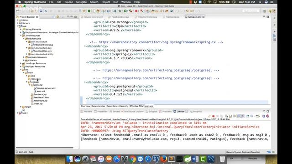Open Google Chrome from the Dock
292x164 pixels.
tap(133, 159)
